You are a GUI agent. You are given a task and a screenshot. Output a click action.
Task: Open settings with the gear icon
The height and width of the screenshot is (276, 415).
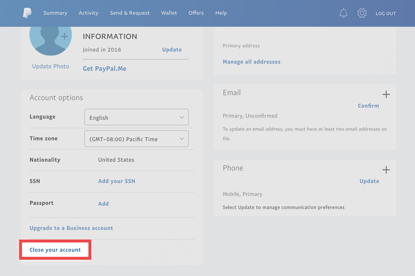click(x=362, y=13)
